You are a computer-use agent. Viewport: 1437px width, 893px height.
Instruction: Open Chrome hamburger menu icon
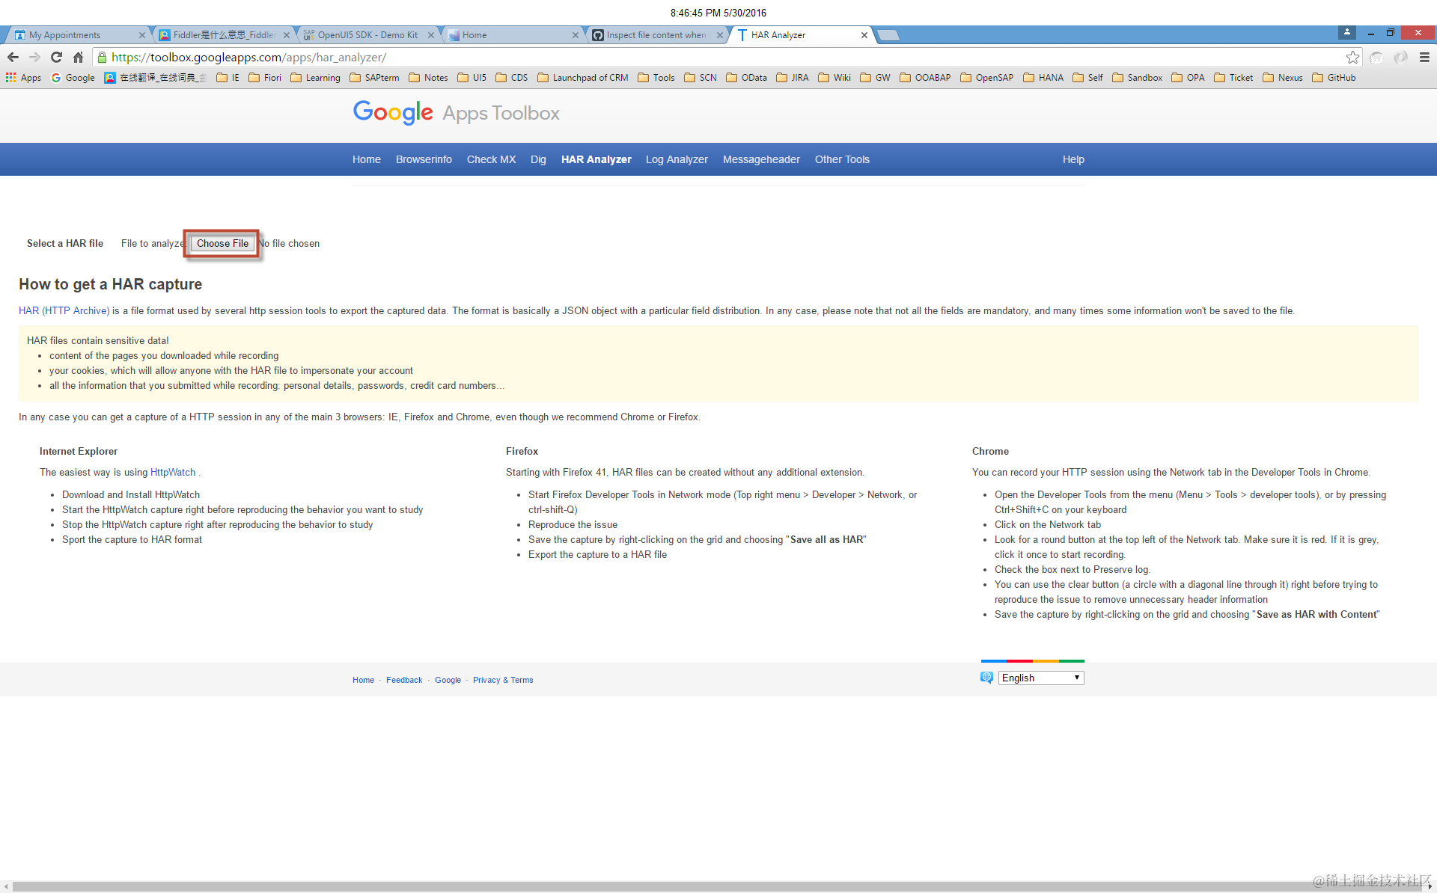tap(1424, 58)
